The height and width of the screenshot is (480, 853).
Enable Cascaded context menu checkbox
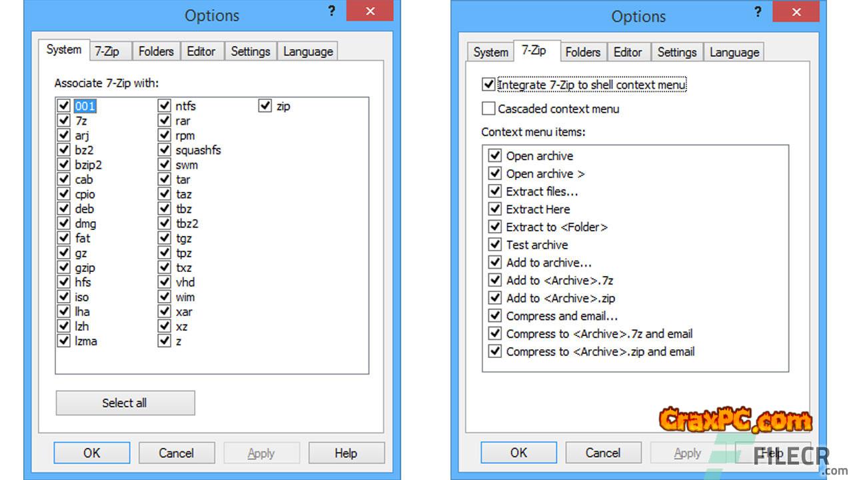pos(488,109)
